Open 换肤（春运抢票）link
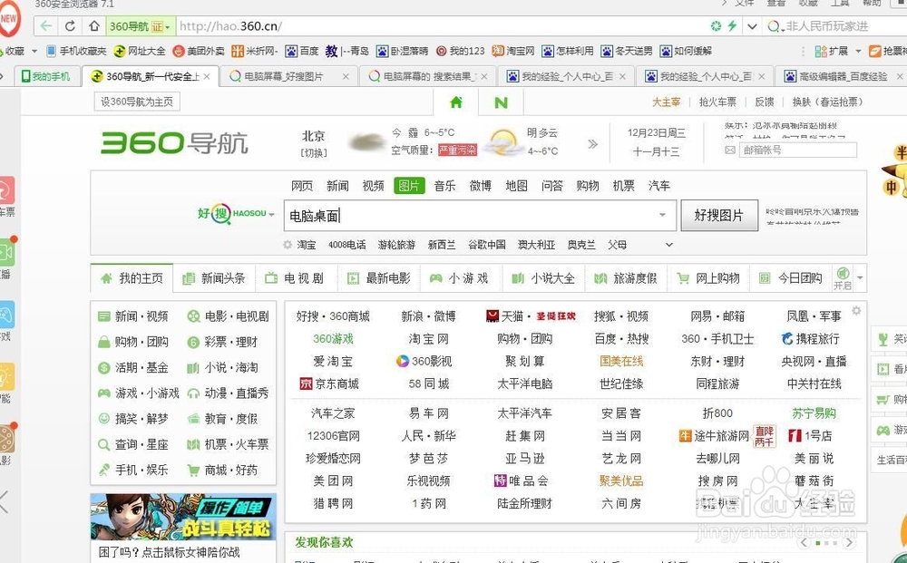This screenshot has height=563, width=907. coord(828,102)
